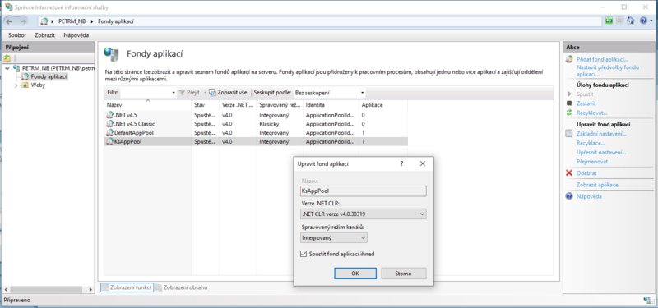The width and height of the screenshot is (658, 308).
Task: Open the Spravovaný režim kanálů dropdown
Action: (x=334, y=237)
